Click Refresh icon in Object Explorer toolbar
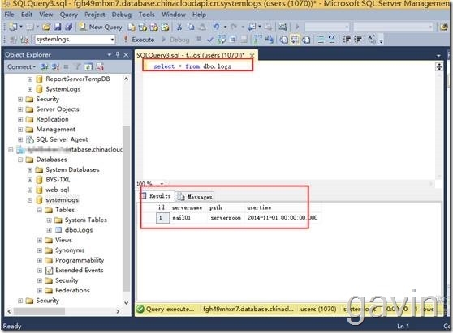This screenshot has height=333, width=453. coord(88,67)
